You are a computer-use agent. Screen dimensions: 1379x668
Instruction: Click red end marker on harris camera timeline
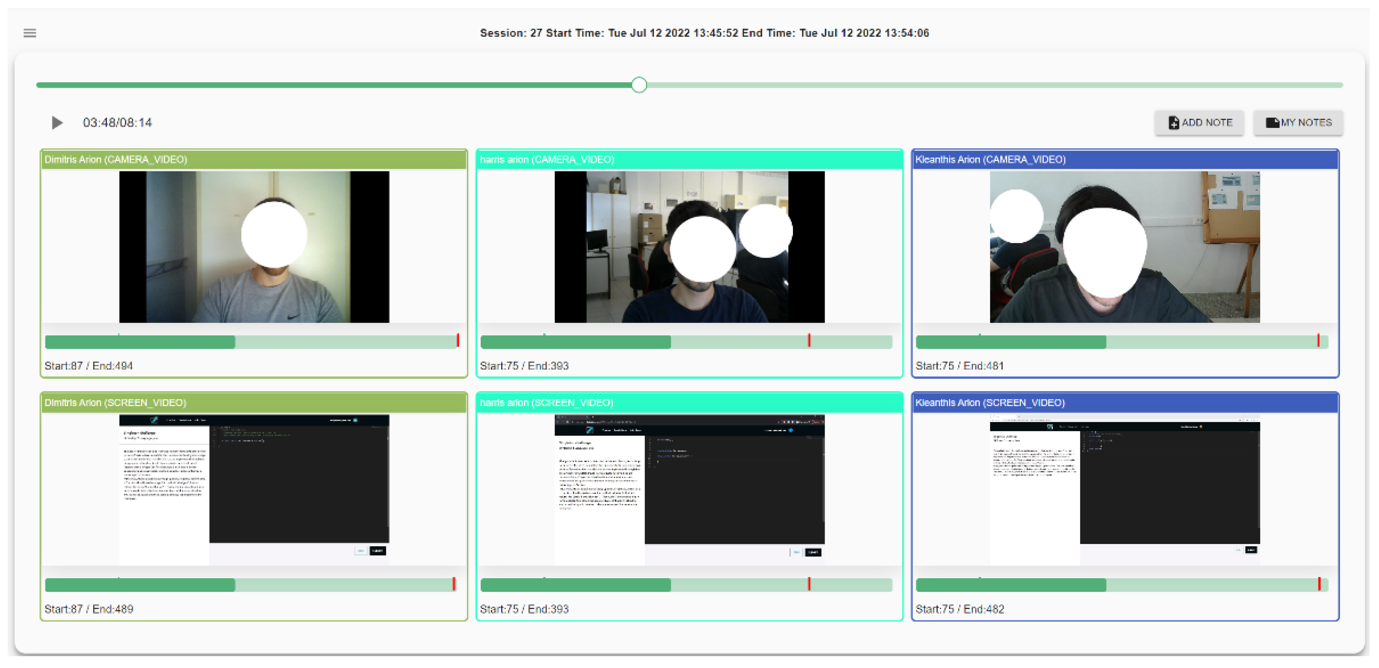(x=809, y=340)
